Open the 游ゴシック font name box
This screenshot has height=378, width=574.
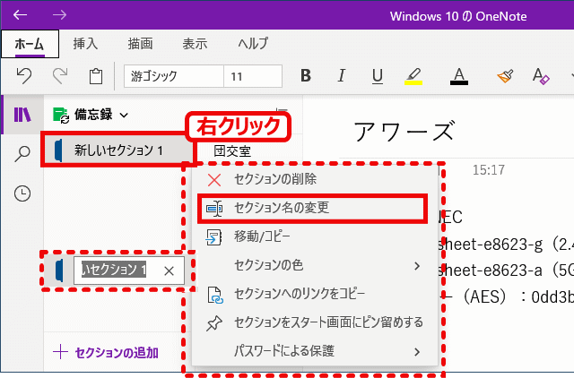pyautogui.click(x=173, y=76)
